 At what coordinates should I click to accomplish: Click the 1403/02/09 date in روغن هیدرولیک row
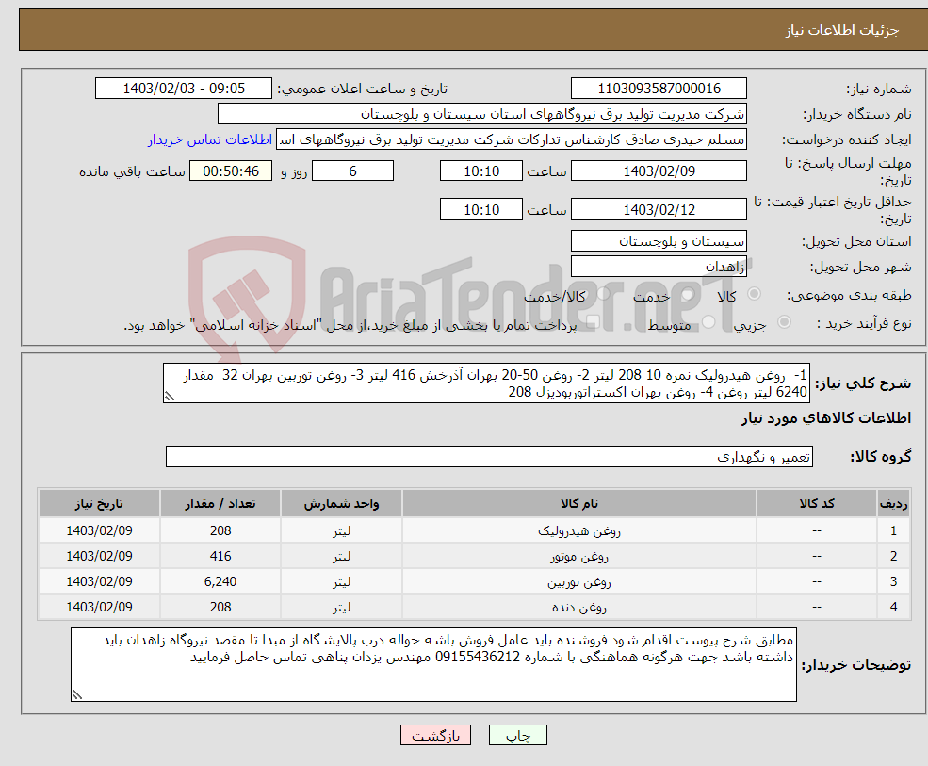(100, 531)
